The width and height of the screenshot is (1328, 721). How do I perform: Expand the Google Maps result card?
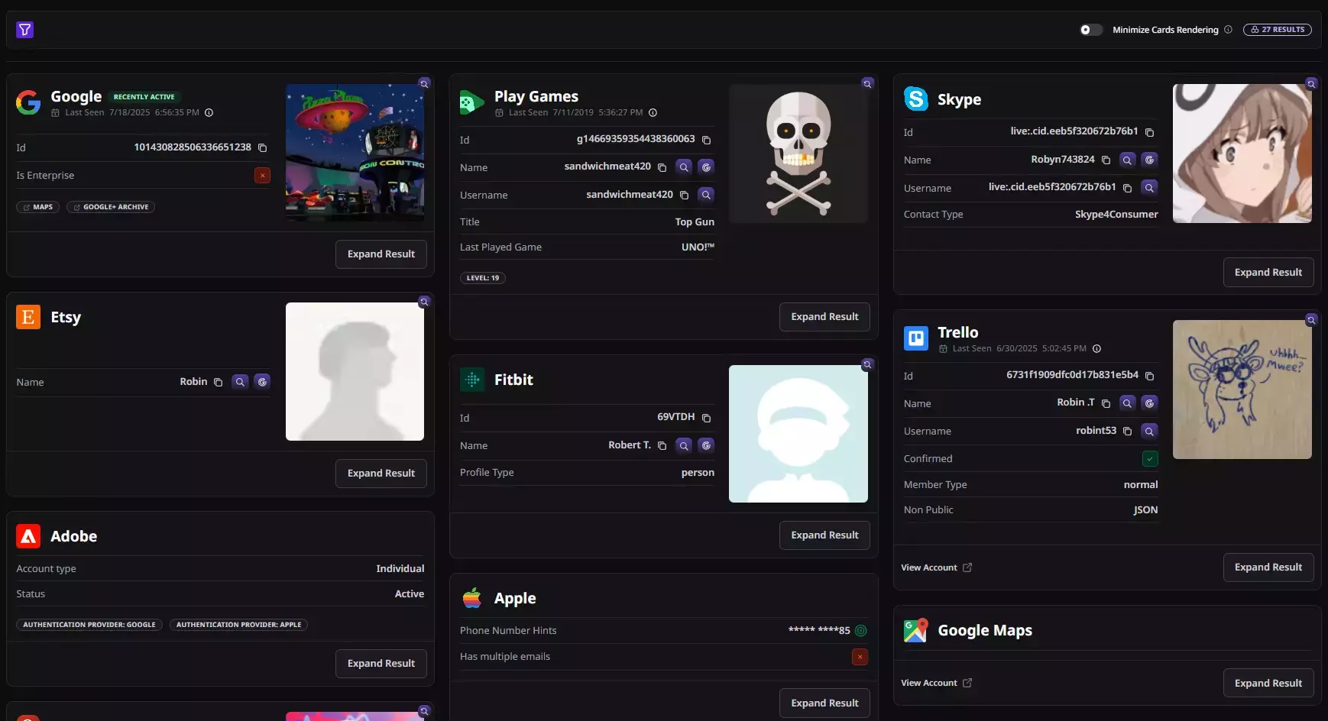pos(1268,684)
